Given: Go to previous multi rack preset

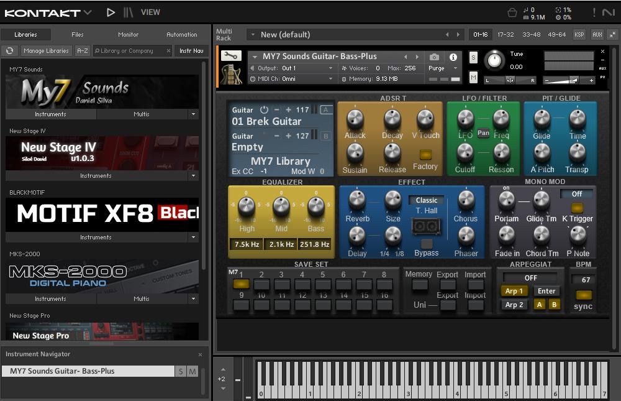Looking at the screenshot, I should 447,35.
